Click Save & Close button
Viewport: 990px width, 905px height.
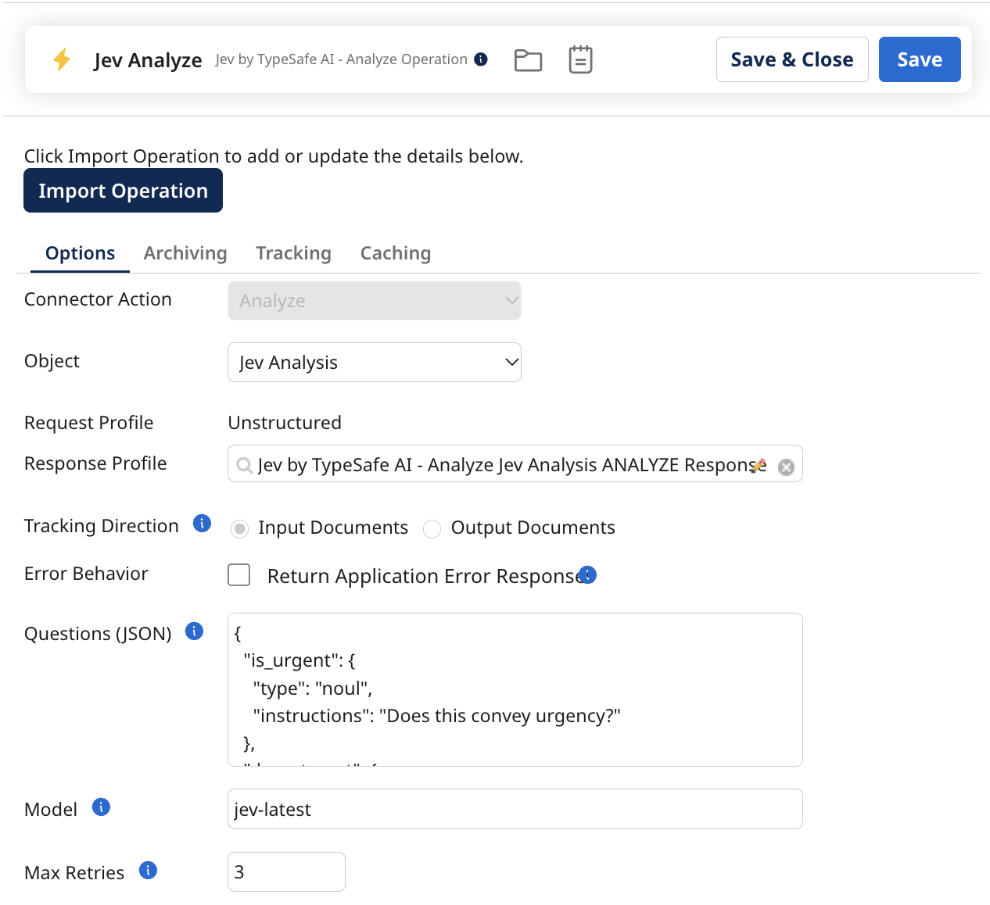point(792,59)
